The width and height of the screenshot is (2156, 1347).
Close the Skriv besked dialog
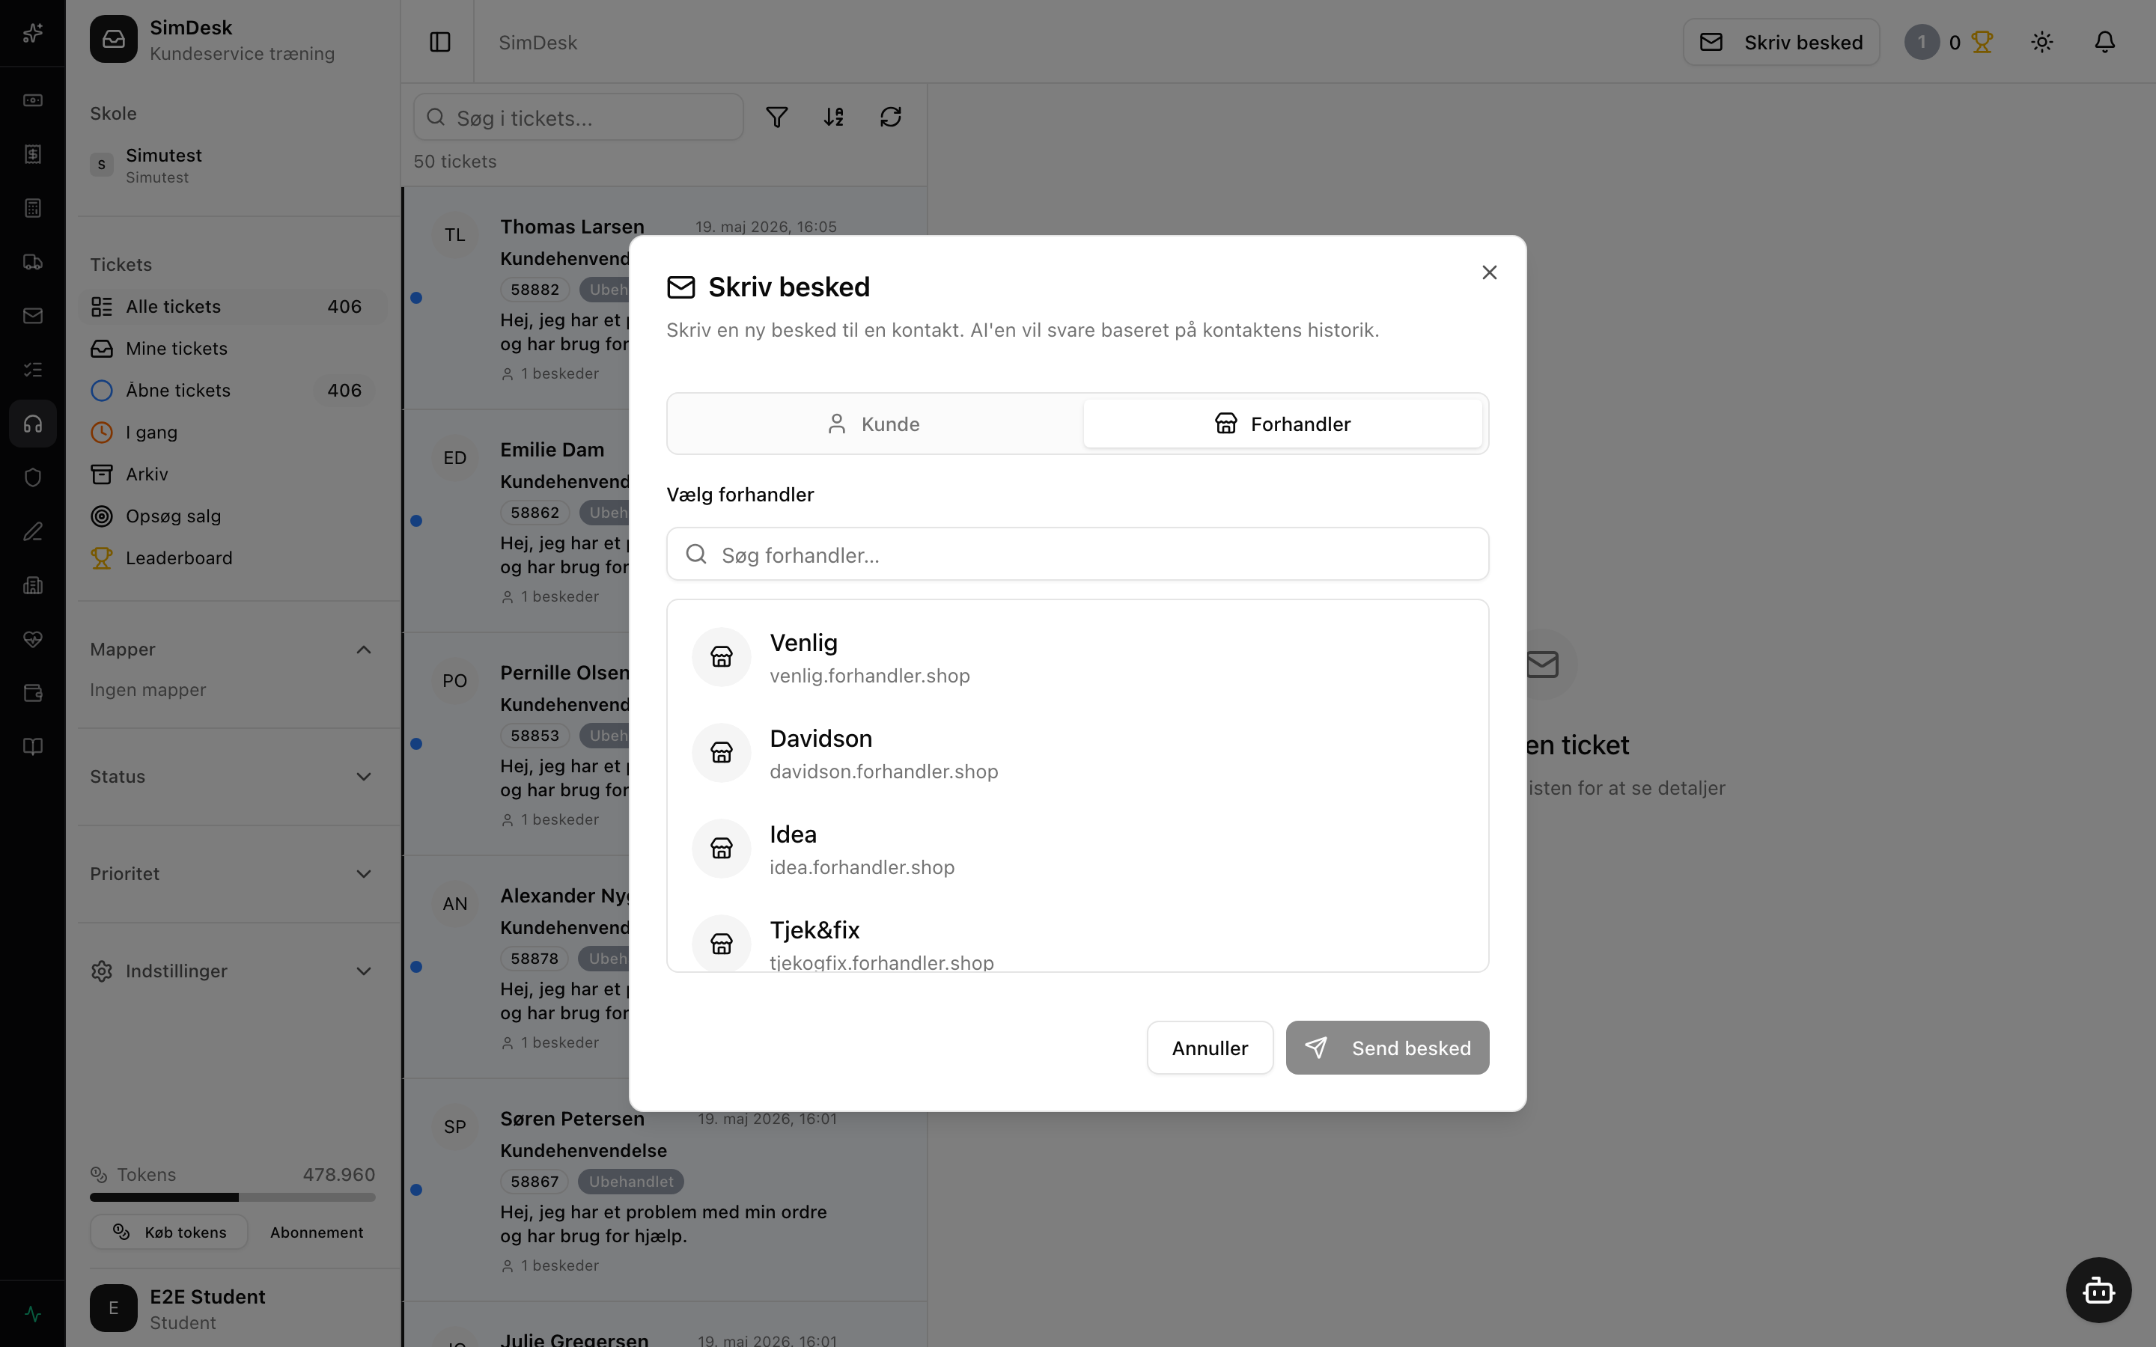(x=1490, y=272)
